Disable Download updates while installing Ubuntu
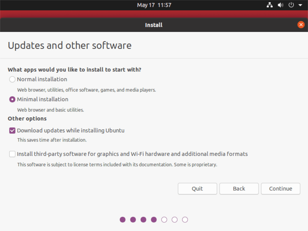 [x=12, y=130]
